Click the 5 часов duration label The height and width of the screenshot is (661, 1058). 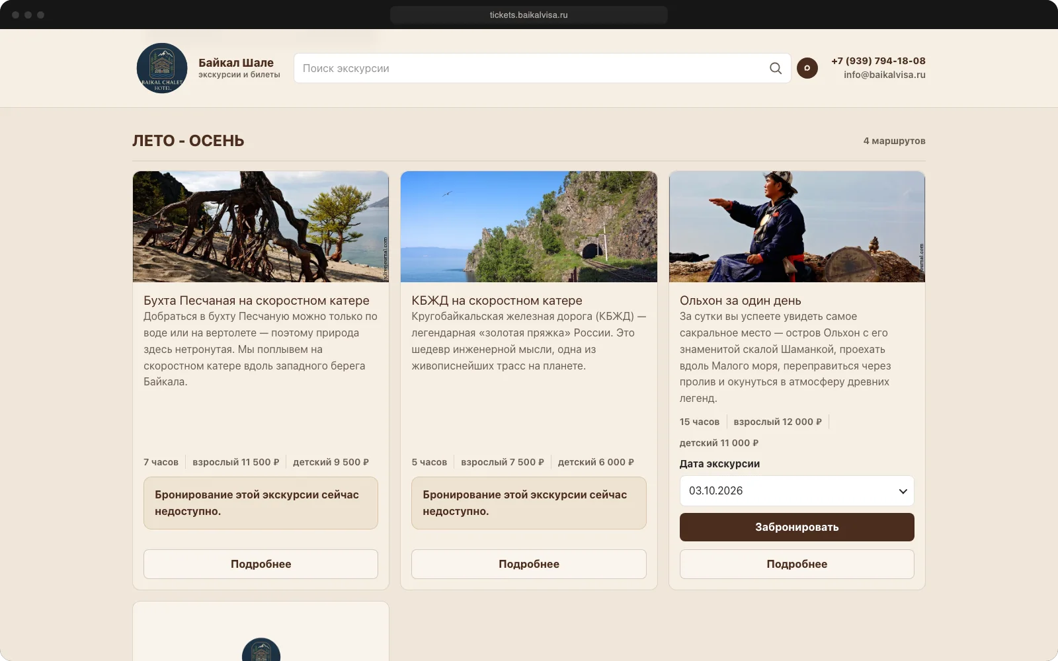429,462
